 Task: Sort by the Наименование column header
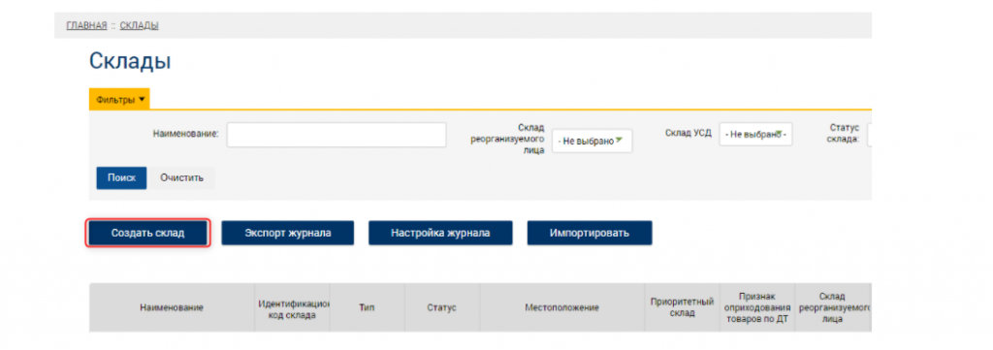click(x=172, y=307)
